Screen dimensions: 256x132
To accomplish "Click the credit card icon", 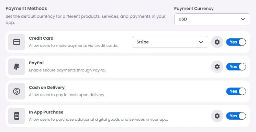I will point(16,42).
